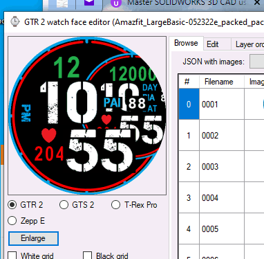Select filename 0005 cell
Screen dimensions: 264x259
pos(221,229)
